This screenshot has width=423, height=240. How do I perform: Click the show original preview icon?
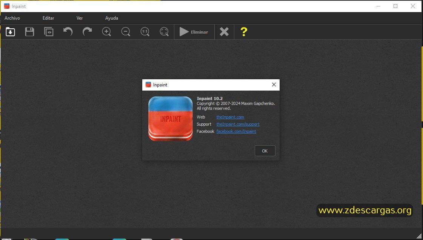click(x=49, y=32)
